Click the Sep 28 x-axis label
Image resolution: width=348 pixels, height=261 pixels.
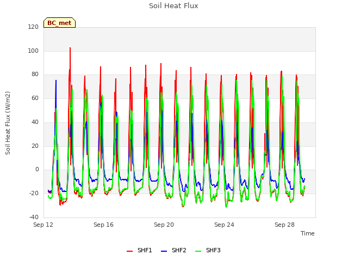click(284, 225)
